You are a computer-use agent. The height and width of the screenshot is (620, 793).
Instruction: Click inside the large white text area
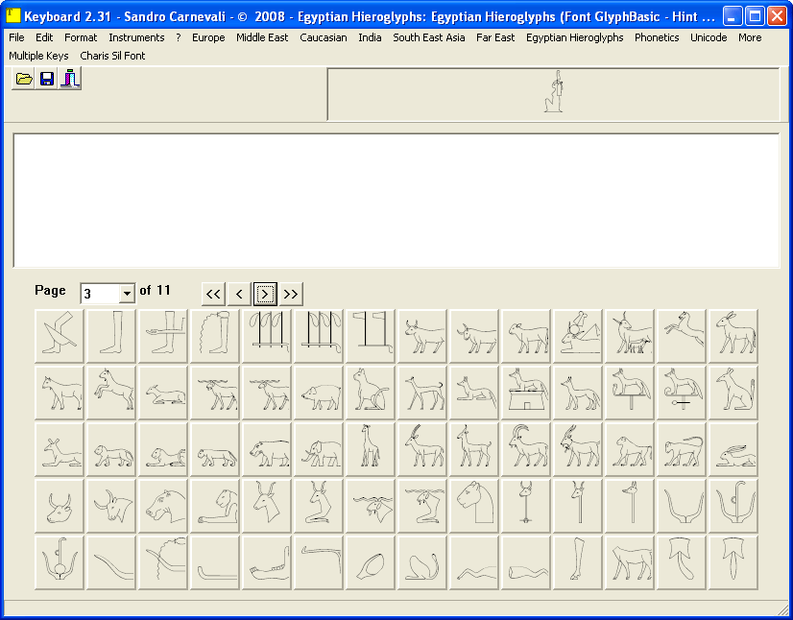(396, 201)
